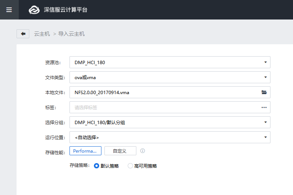Go to 云主机 breadcrumb link
The height and width of the screenshot is (195, 293).
42,34
